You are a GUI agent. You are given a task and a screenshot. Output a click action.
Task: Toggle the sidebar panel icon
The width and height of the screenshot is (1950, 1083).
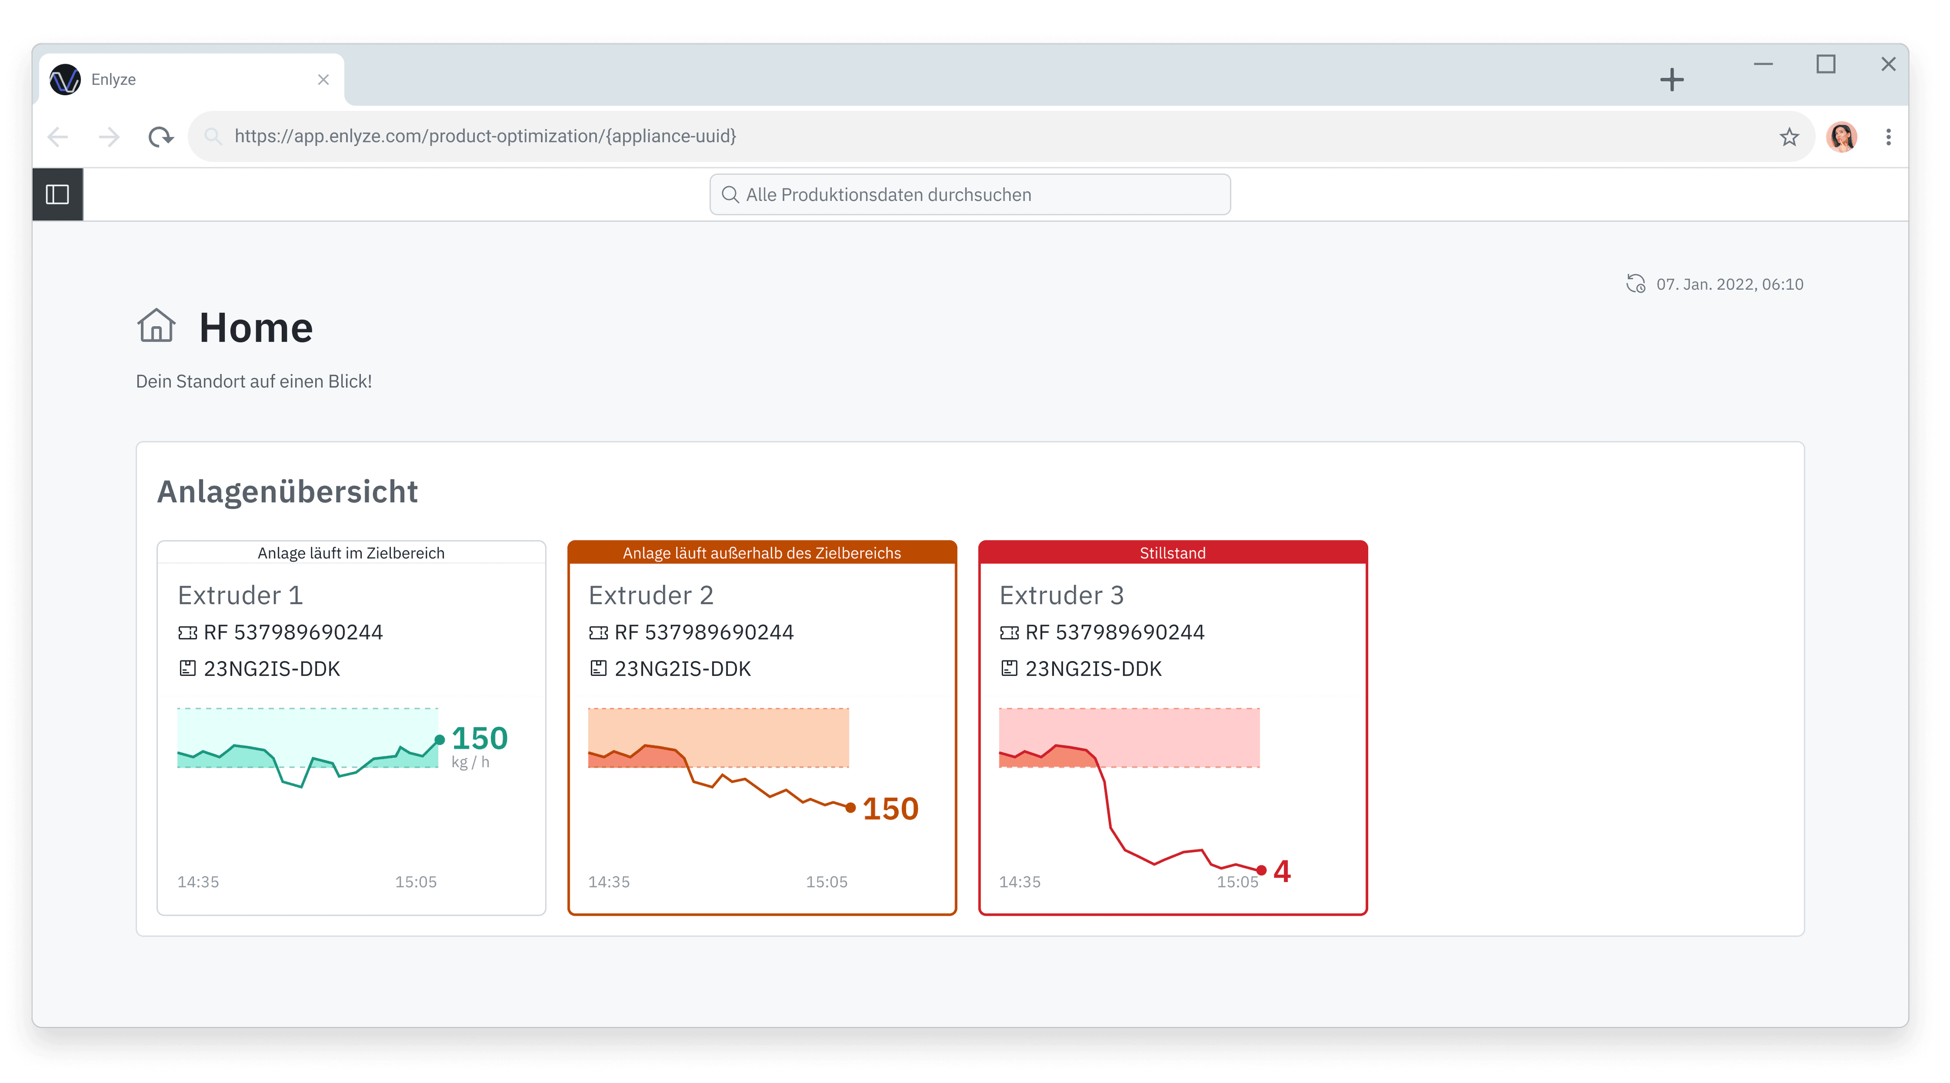coord(57,194)
